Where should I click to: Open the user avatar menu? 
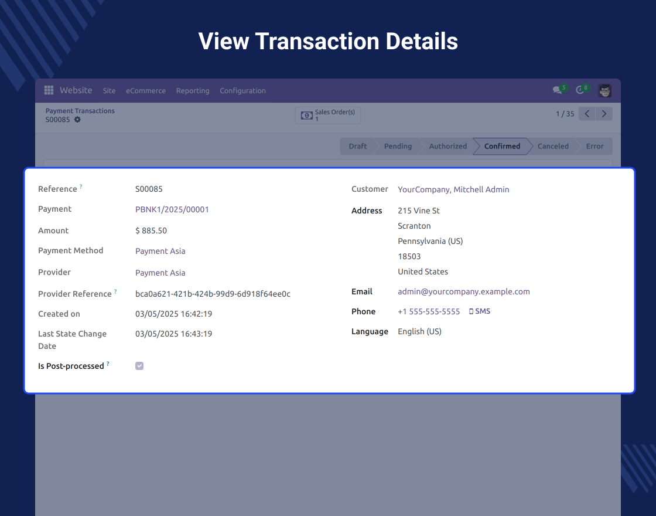tap(604, 90)
